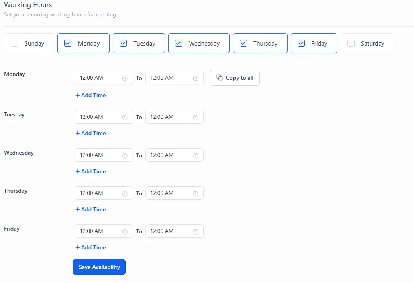Screen dimensions: 414x283
Task: Add another time range for Friday
Action: point(91,247)
